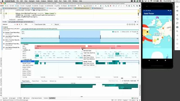Open TODO tool window
180x101 pixels.
pyautogui.click(x=19, y=98)
